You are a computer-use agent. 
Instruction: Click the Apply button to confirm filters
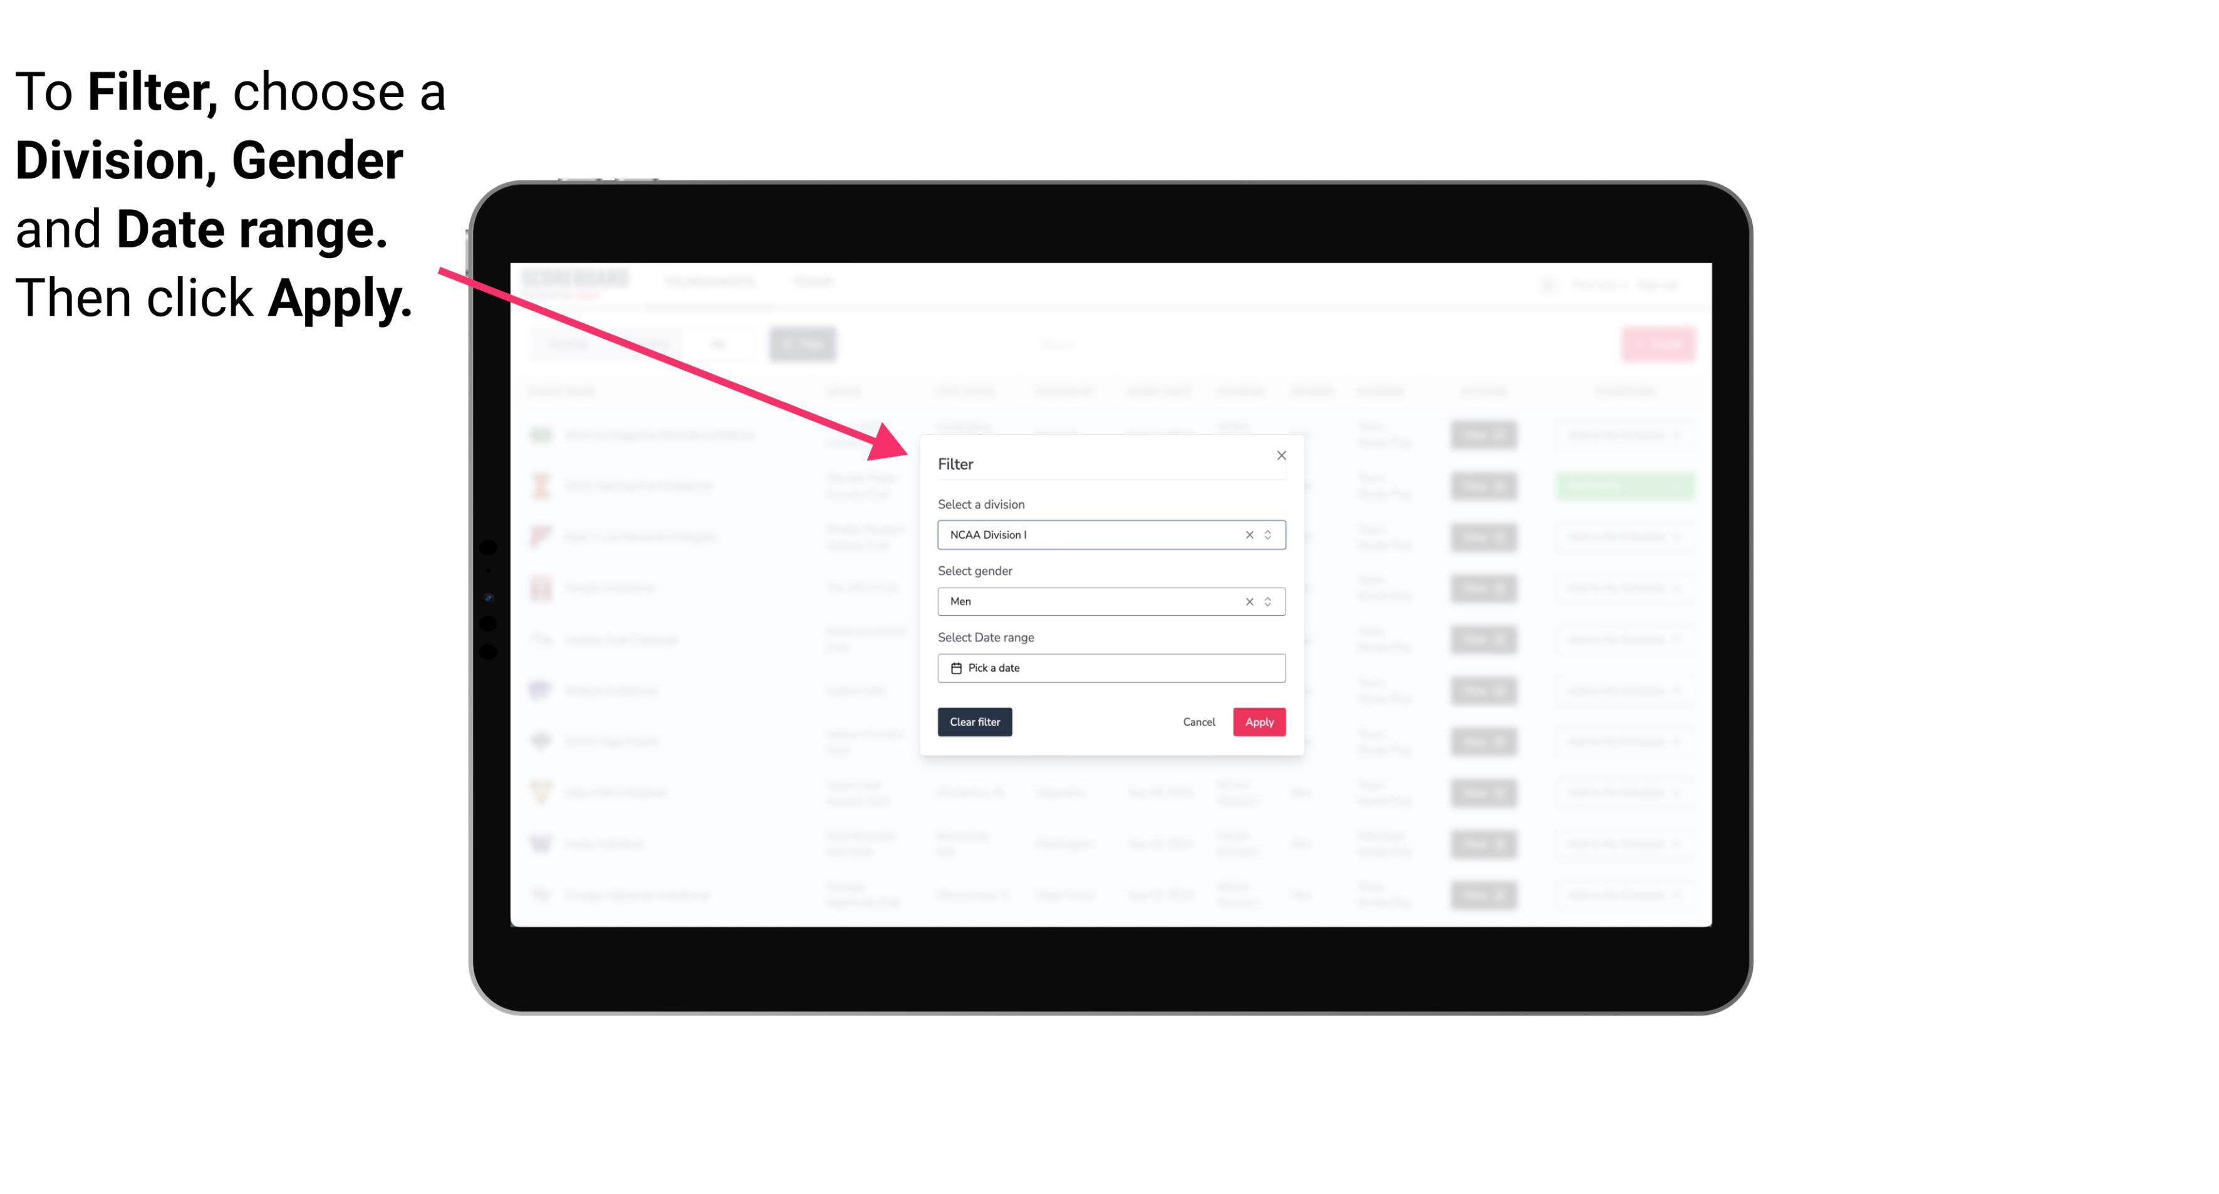(1259, 722)
